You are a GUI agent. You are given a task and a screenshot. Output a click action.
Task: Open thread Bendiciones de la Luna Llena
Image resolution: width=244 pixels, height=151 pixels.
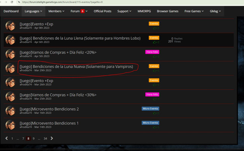(80, 38)
